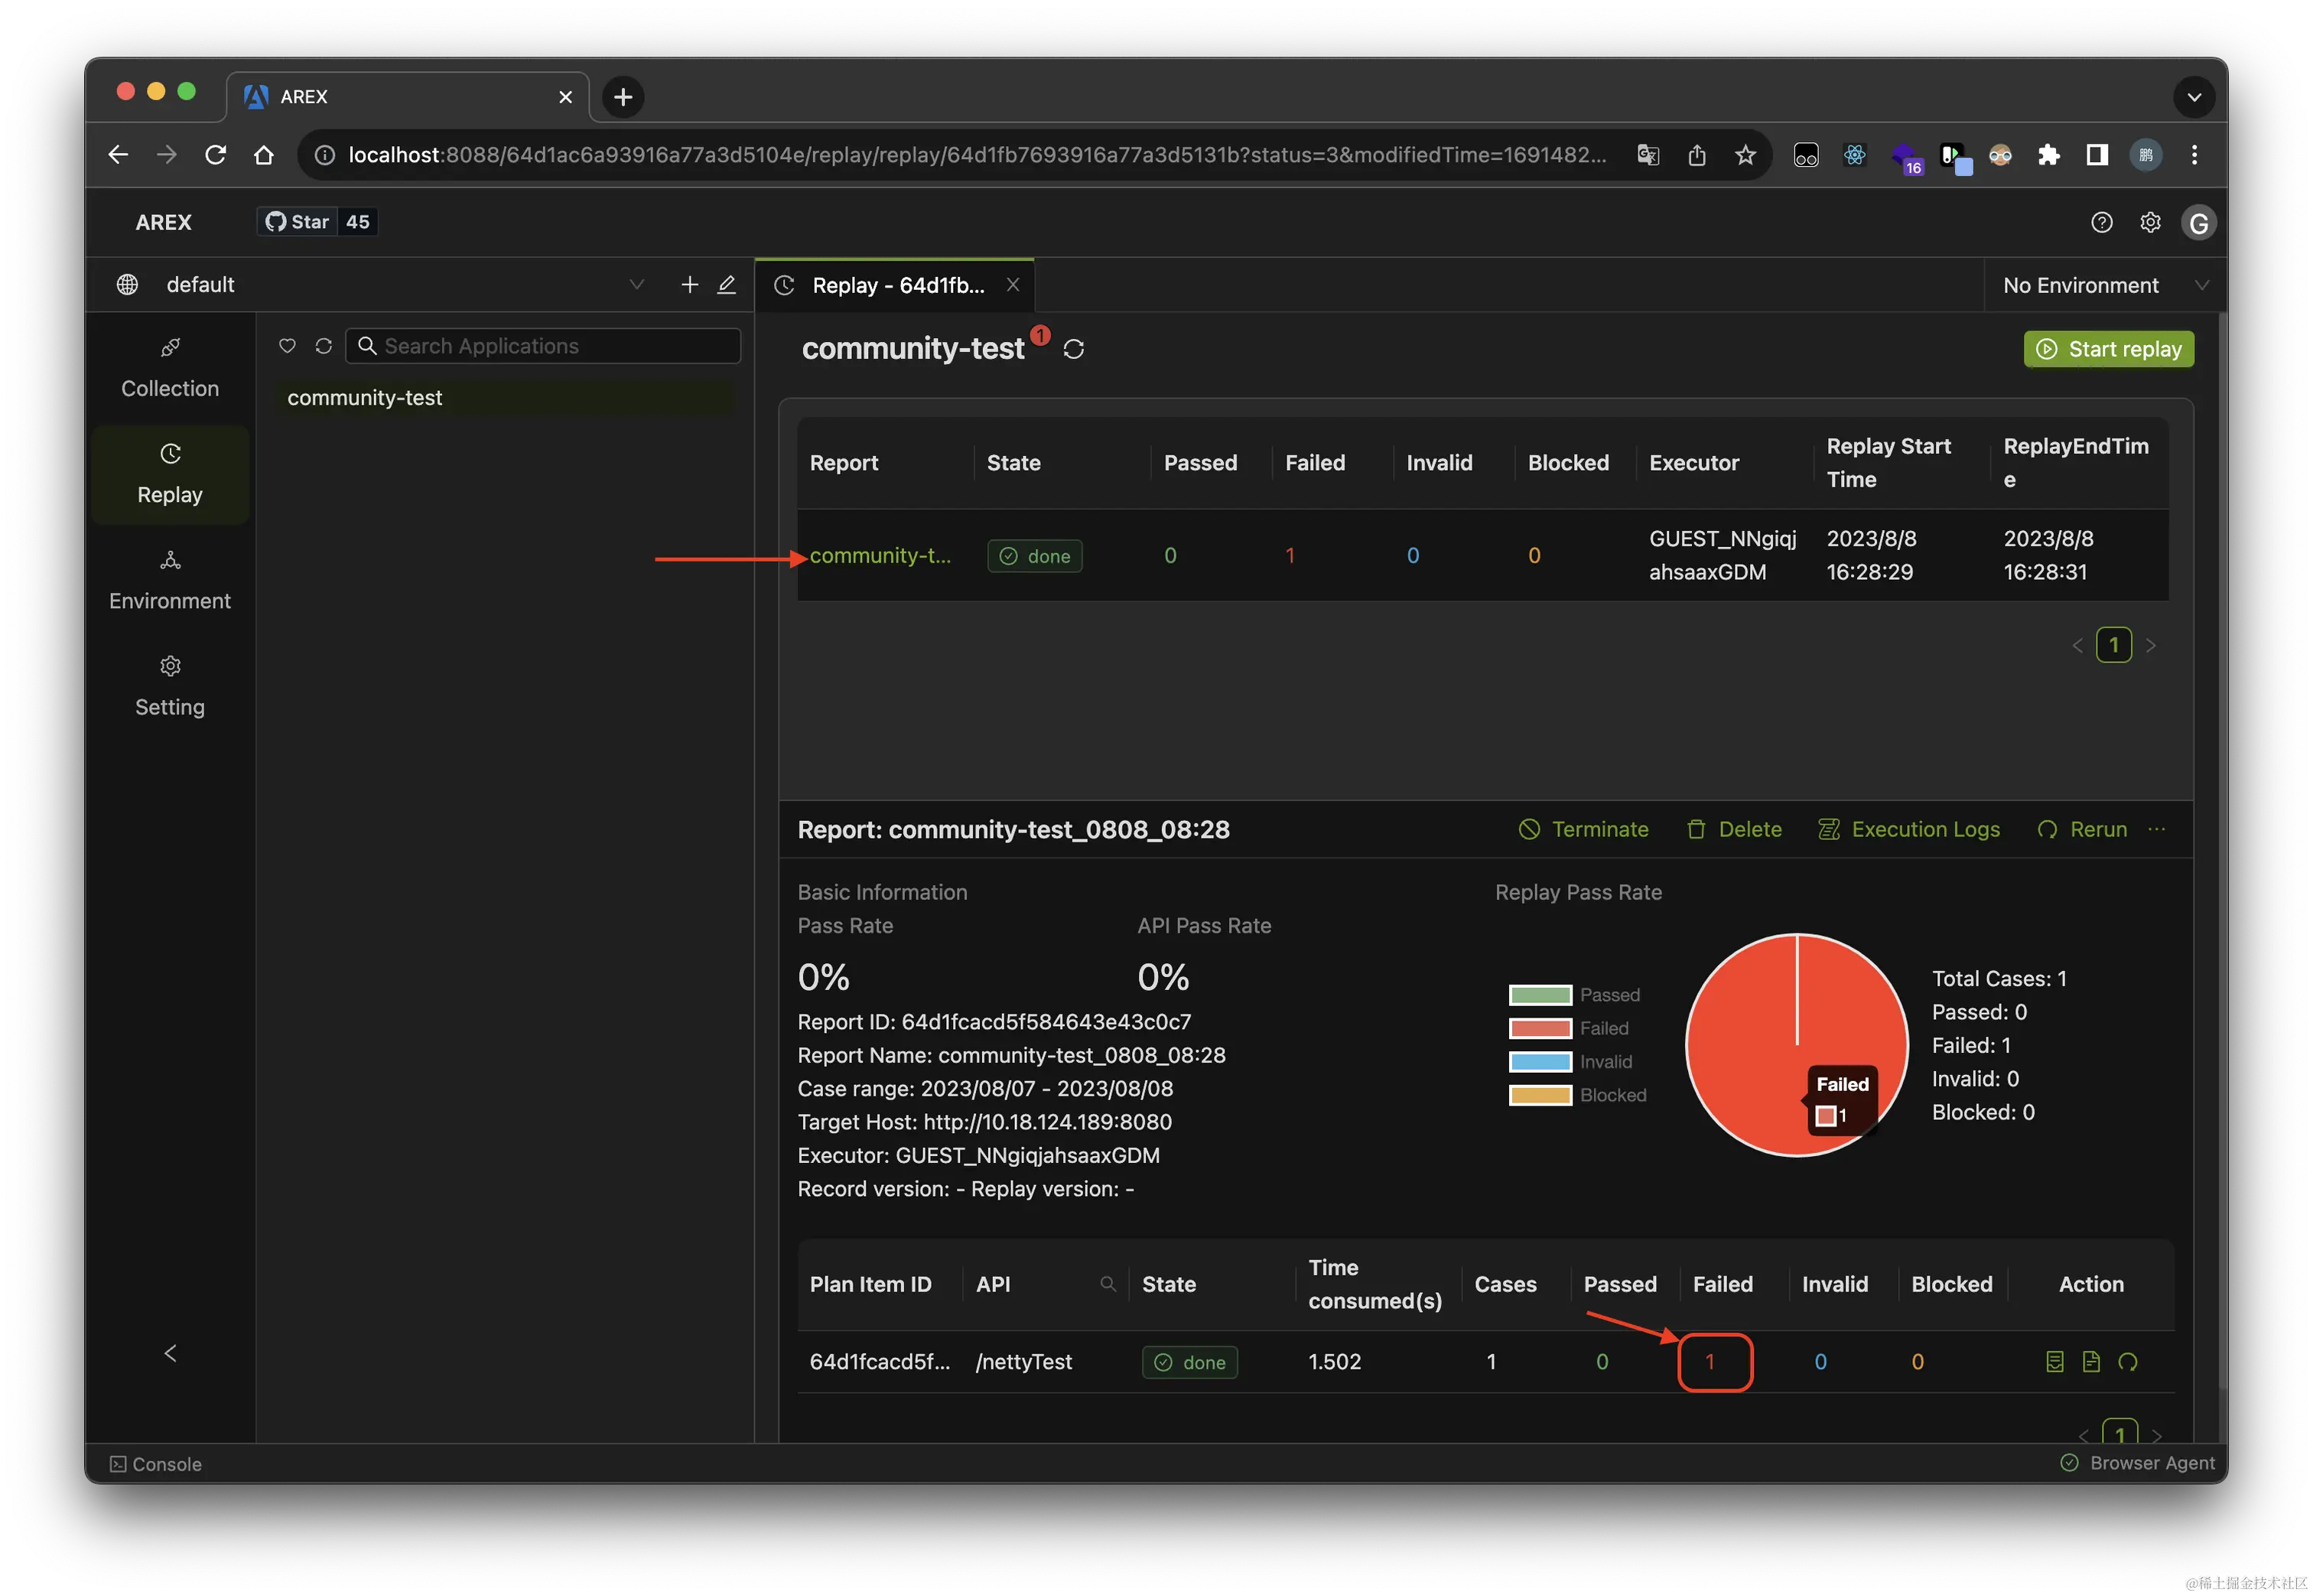This screenshot has width=2313, height=1596.
Task: Open the Collection sidebar menu
Action: coord(170,369)
